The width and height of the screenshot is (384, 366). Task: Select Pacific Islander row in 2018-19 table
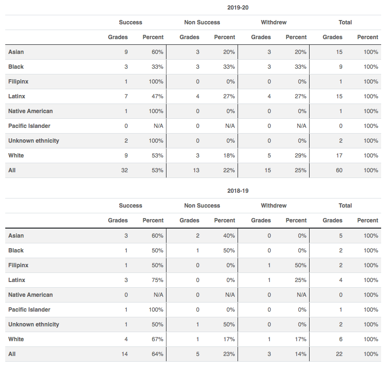(x=29, y=310)
